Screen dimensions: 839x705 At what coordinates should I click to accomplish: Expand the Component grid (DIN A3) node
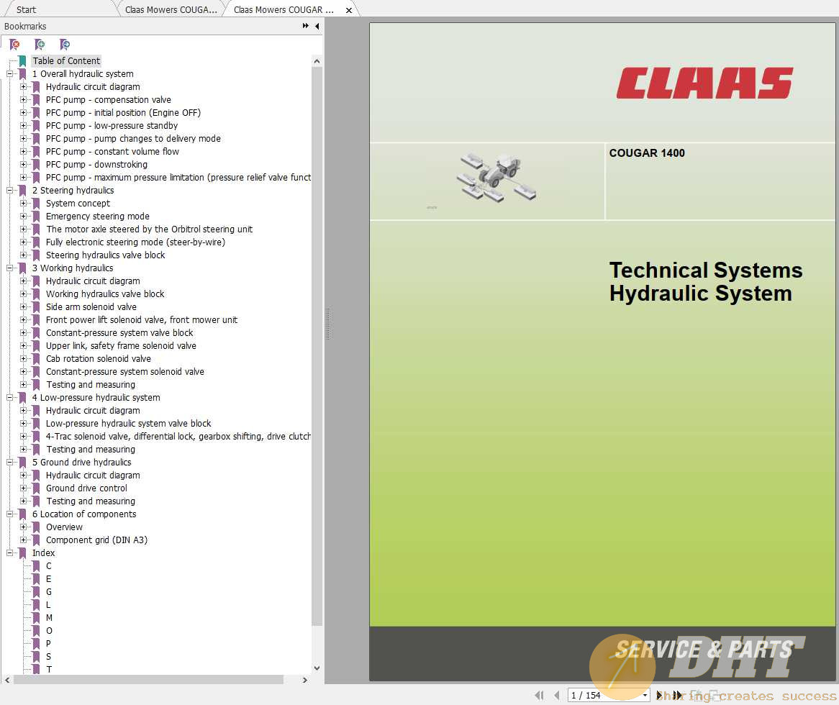tap(24, 540)
